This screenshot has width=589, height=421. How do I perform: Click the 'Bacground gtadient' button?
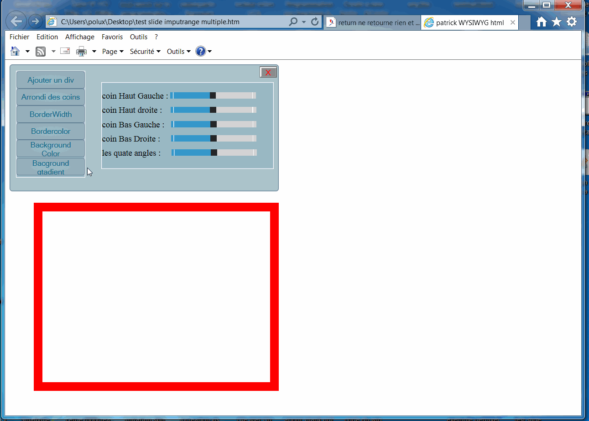[x=51, y=167]
